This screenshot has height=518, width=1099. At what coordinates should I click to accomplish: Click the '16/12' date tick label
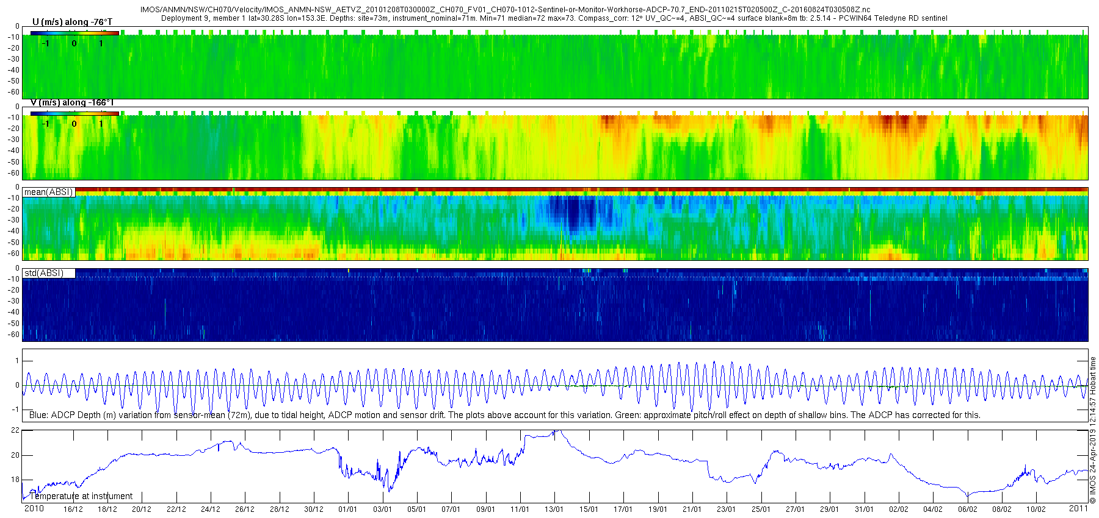click(x=73, y=509)
